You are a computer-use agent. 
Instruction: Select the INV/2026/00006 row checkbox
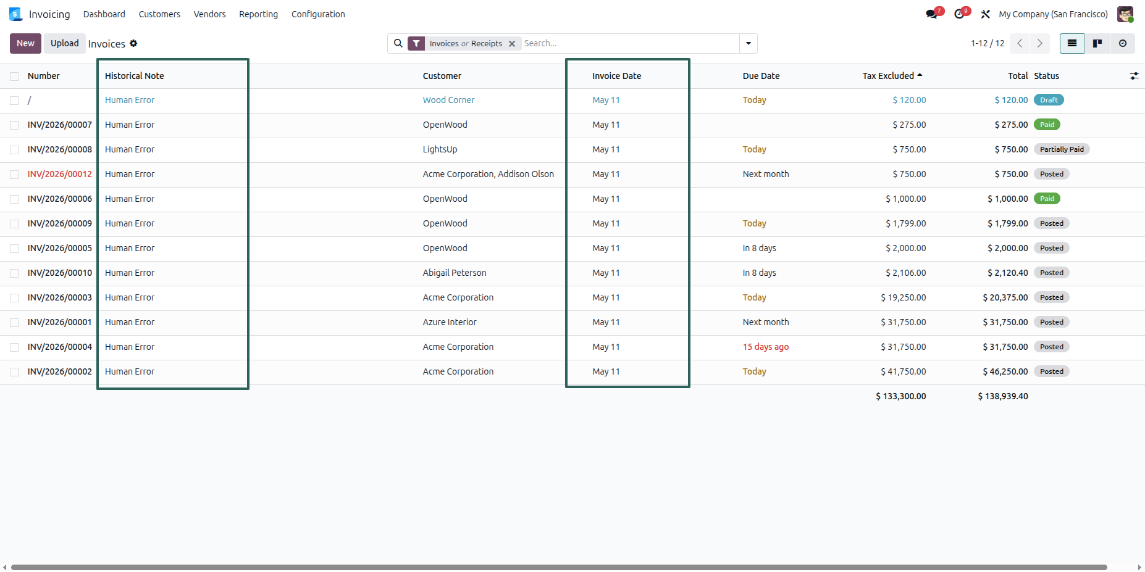coord(14,199)
